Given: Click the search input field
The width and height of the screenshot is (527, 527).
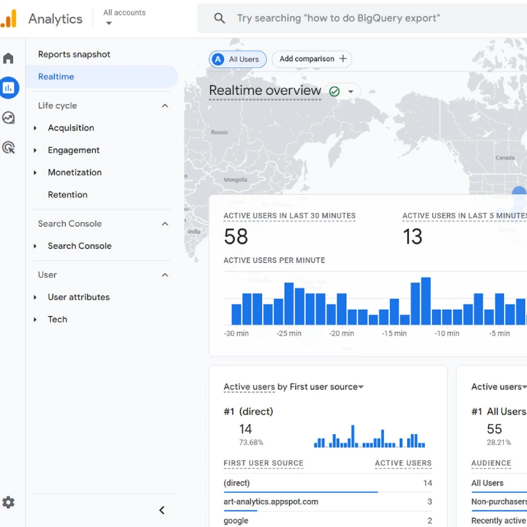Looking at the screenshot, I should (362, 18).
